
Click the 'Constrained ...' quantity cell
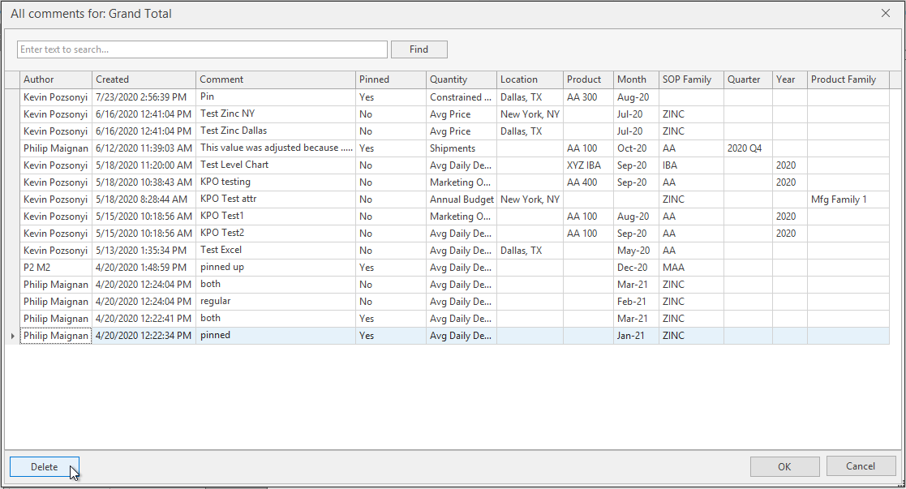point(461,97)
